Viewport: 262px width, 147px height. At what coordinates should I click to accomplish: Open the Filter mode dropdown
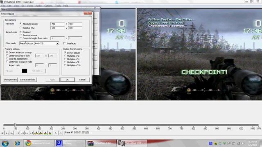pos(39,43)
